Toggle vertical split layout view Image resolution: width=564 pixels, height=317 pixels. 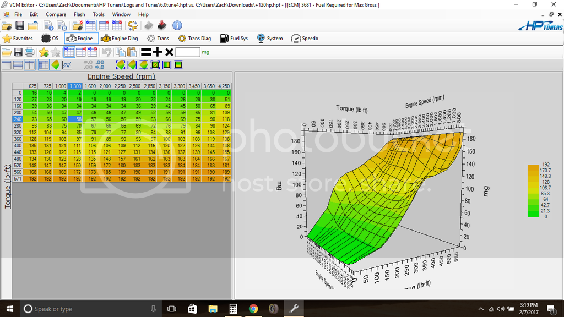pyautogui.click(x=30, y=65)
